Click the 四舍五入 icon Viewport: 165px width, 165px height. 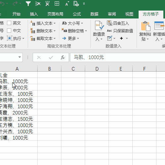110,23
